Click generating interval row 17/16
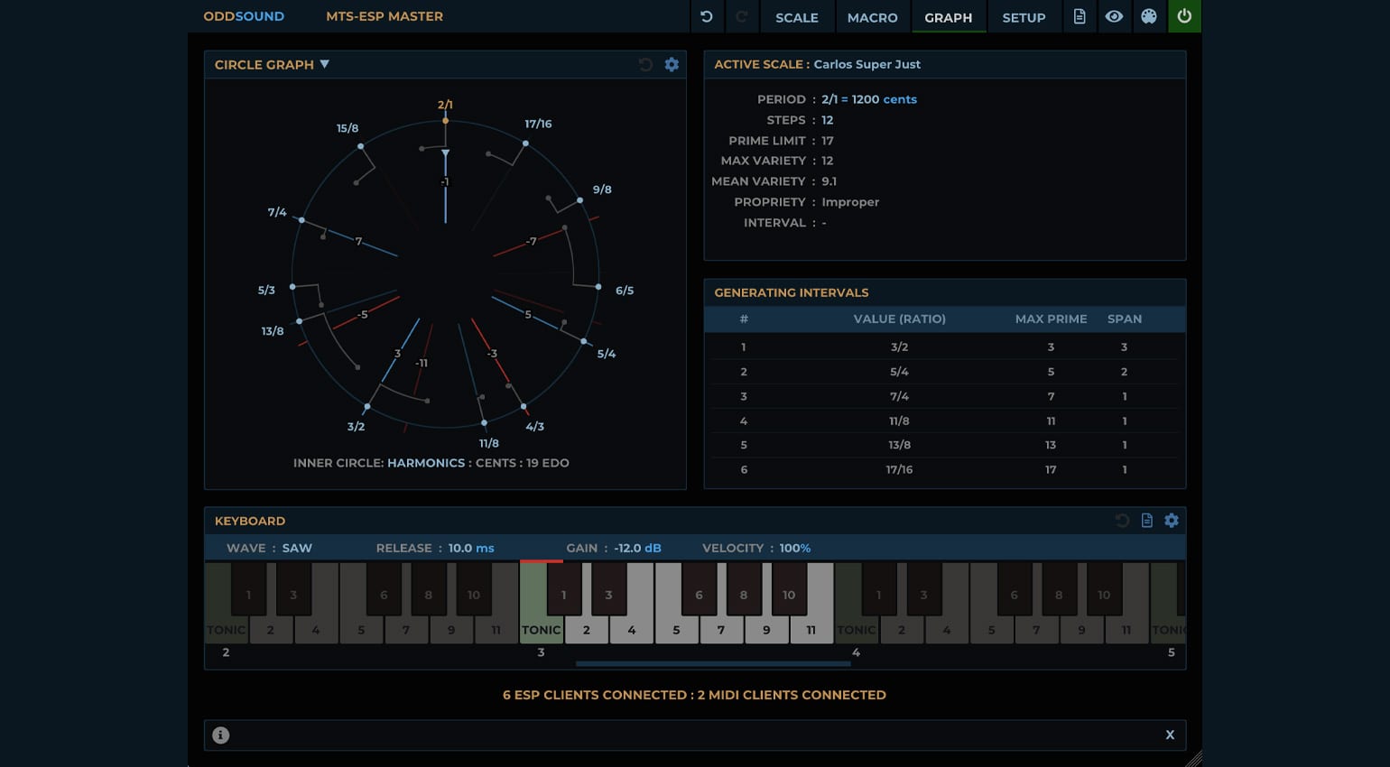Image resolution: width=1390 pixels, height=767 pixels. click(x=944, y=470)
